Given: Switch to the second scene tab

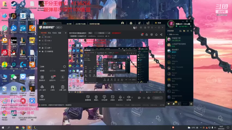Looking at the screenshot, I should 49,33.
